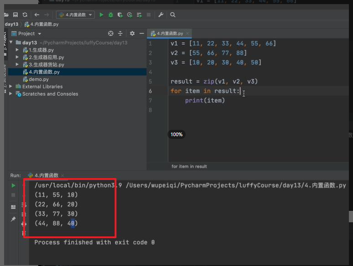Run with coverage shield icon

(x=120, y=15)
